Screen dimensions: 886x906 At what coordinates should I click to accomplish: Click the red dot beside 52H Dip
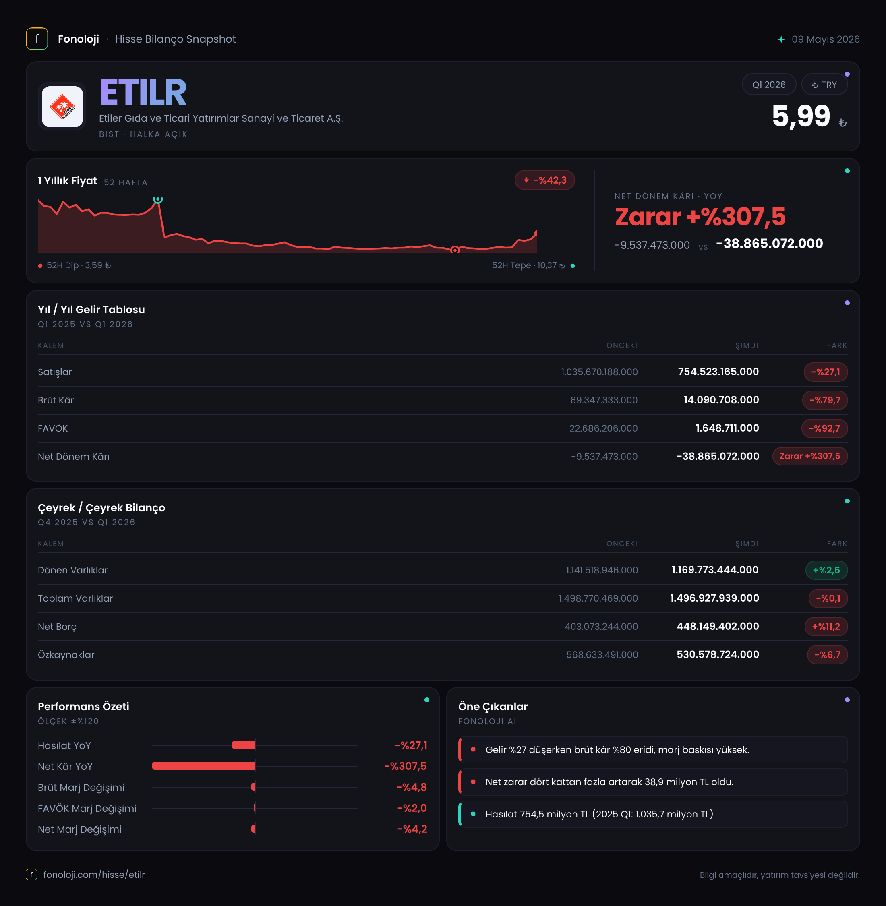tap(41, 266)
